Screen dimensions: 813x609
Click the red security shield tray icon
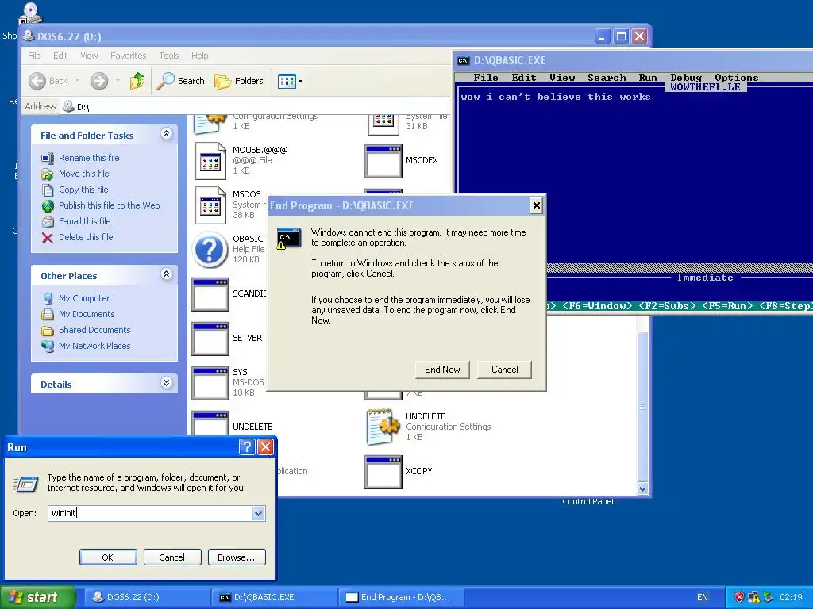point(739,597)
